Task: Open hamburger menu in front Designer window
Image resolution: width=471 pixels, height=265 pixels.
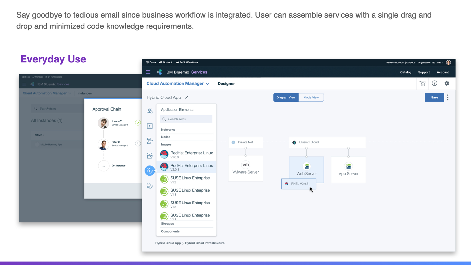Action: (148, 72)
